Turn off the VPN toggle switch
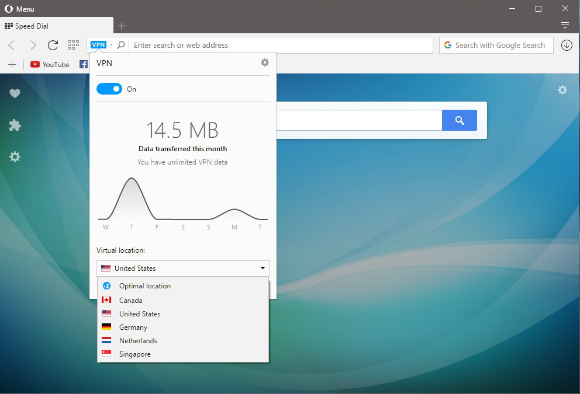Image resolution: width=580 pixels, height=394 pixels. (x=109, y=89)
